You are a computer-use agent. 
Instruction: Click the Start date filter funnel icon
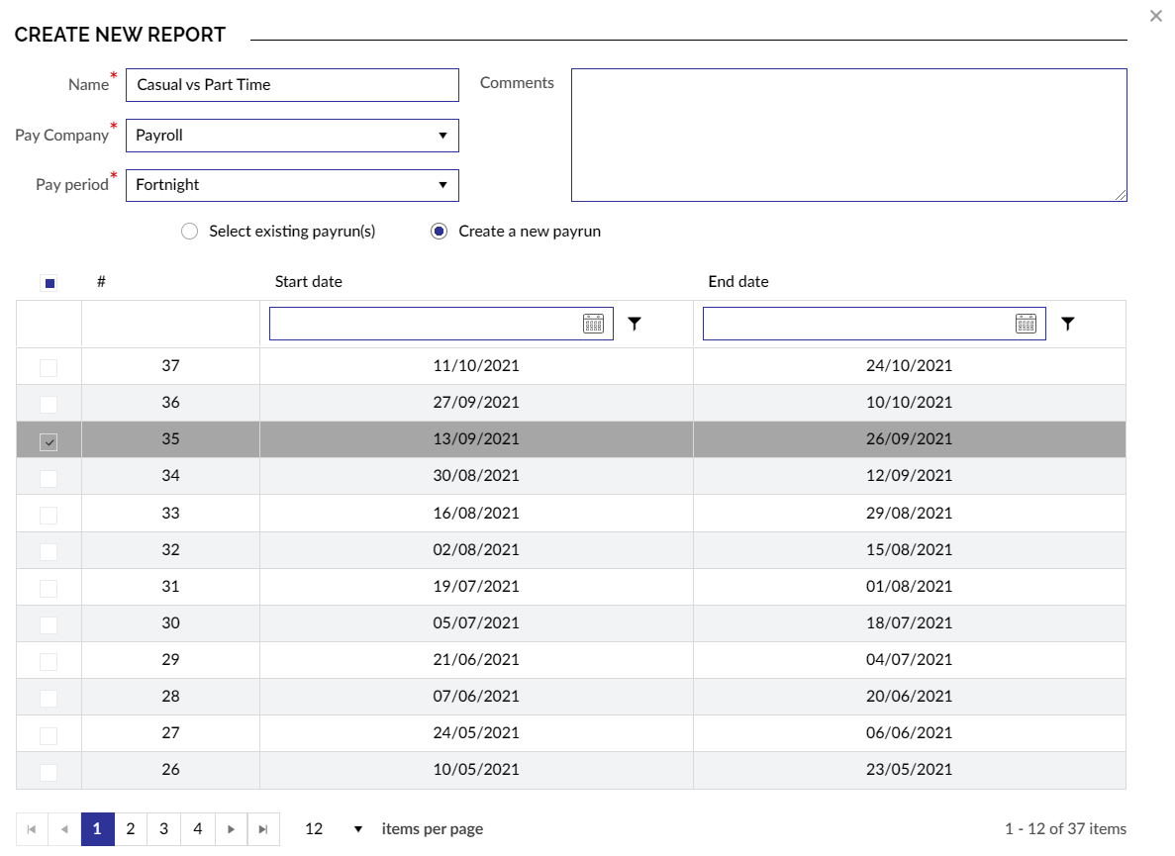coord(635,324)
